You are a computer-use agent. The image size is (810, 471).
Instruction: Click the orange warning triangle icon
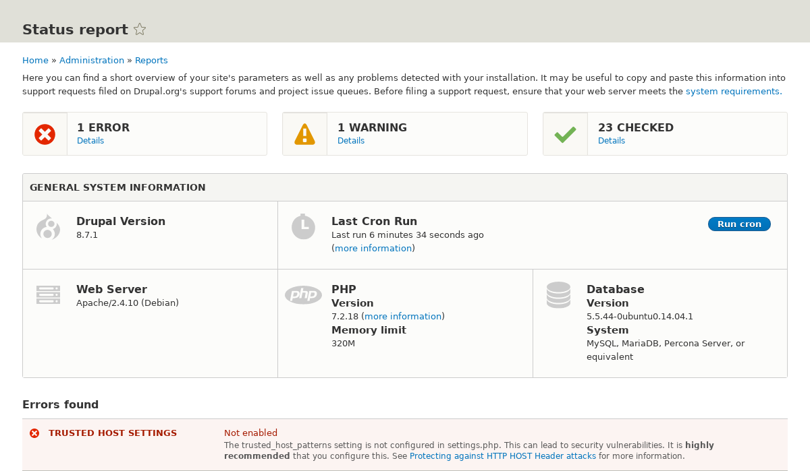pyautogui.click(x=305, y=134)
